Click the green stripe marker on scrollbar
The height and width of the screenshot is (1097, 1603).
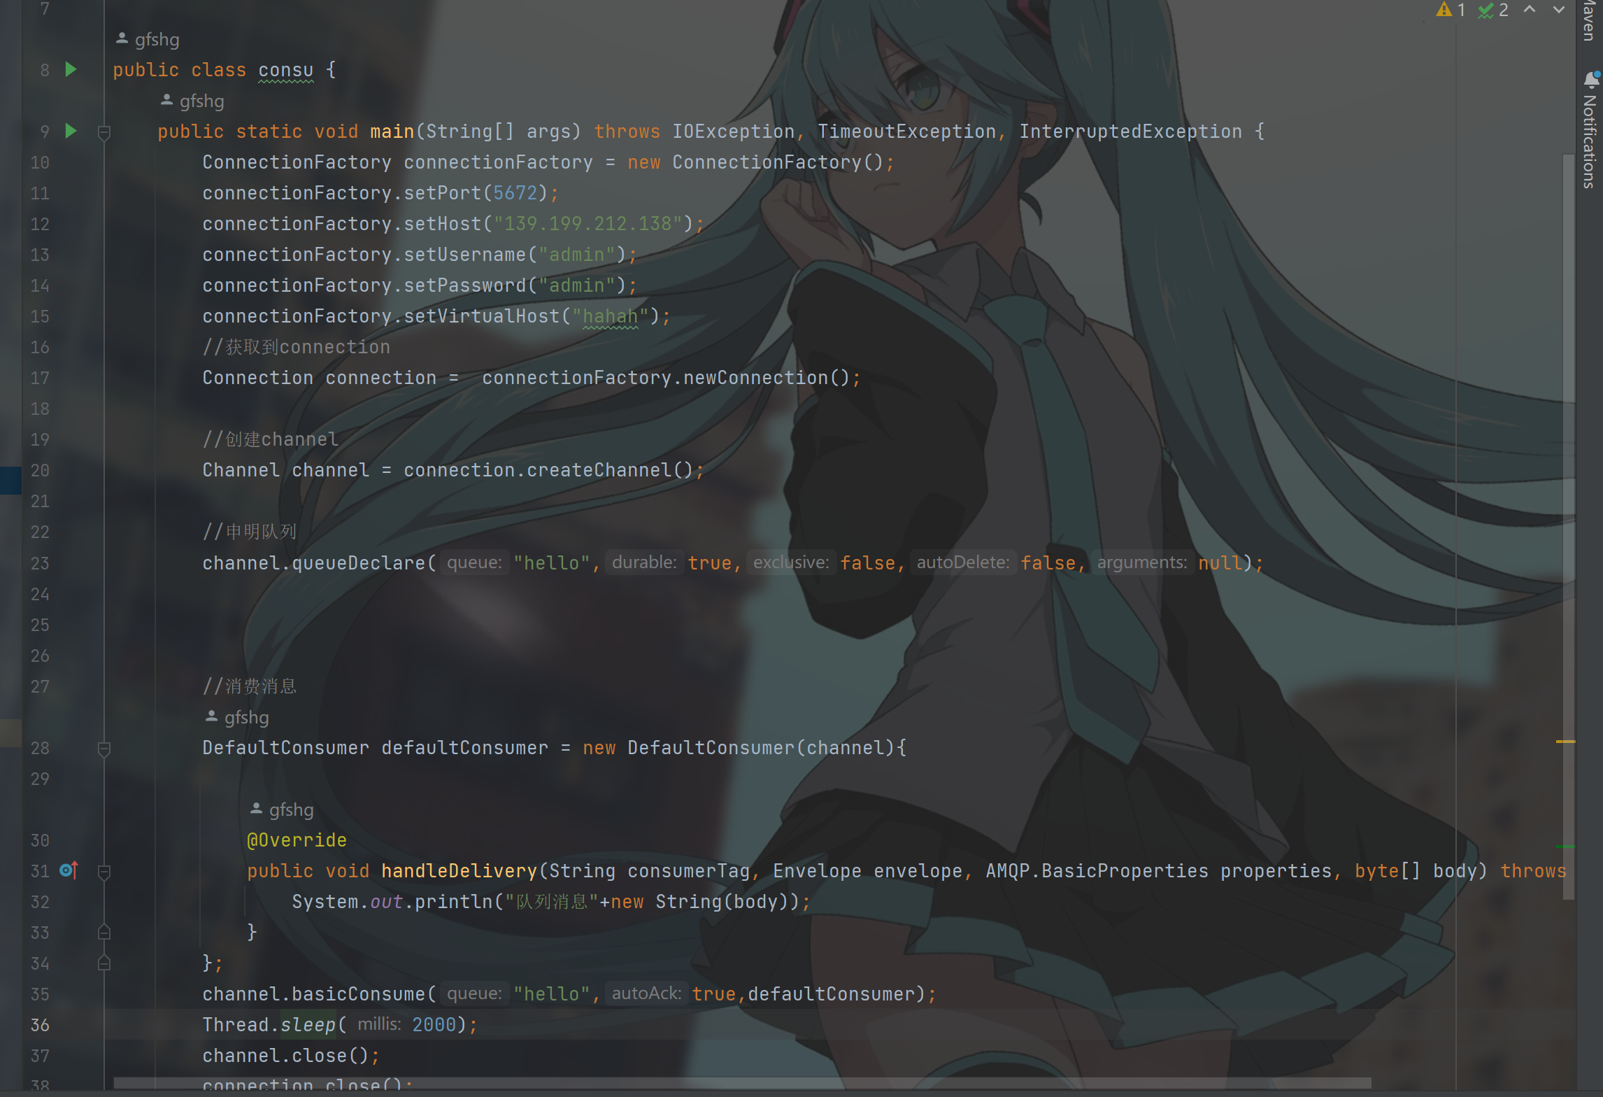pos(1565,847)
